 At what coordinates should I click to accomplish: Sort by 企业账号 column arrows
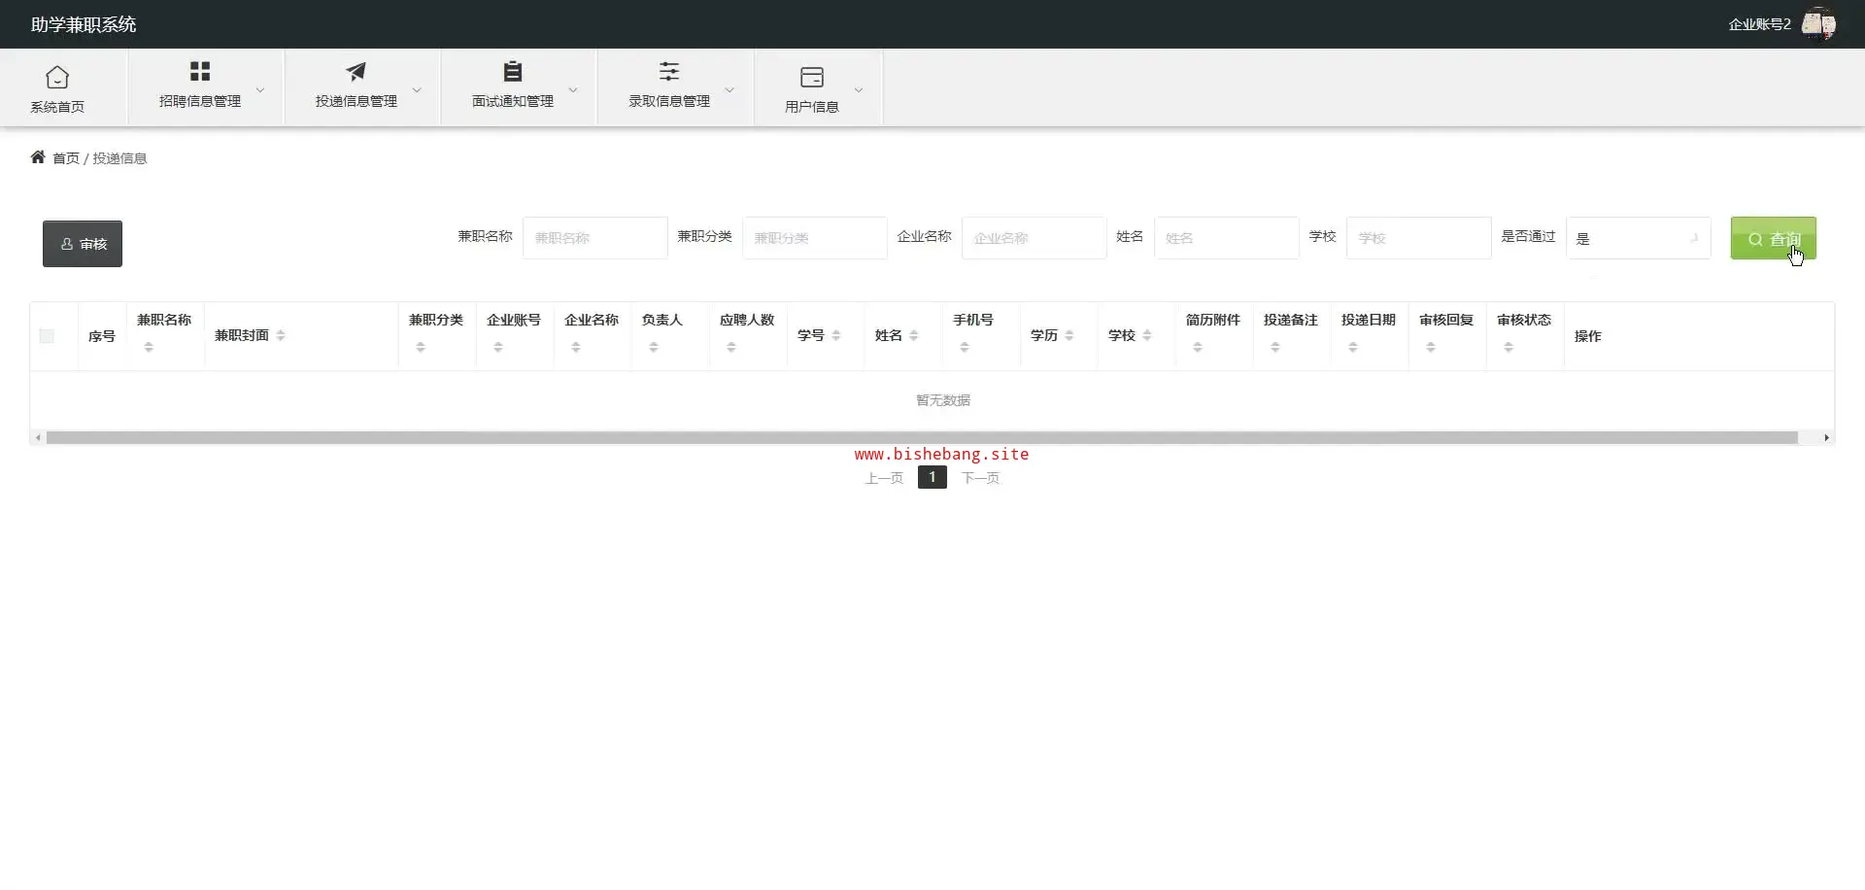(x=498, y=347)
